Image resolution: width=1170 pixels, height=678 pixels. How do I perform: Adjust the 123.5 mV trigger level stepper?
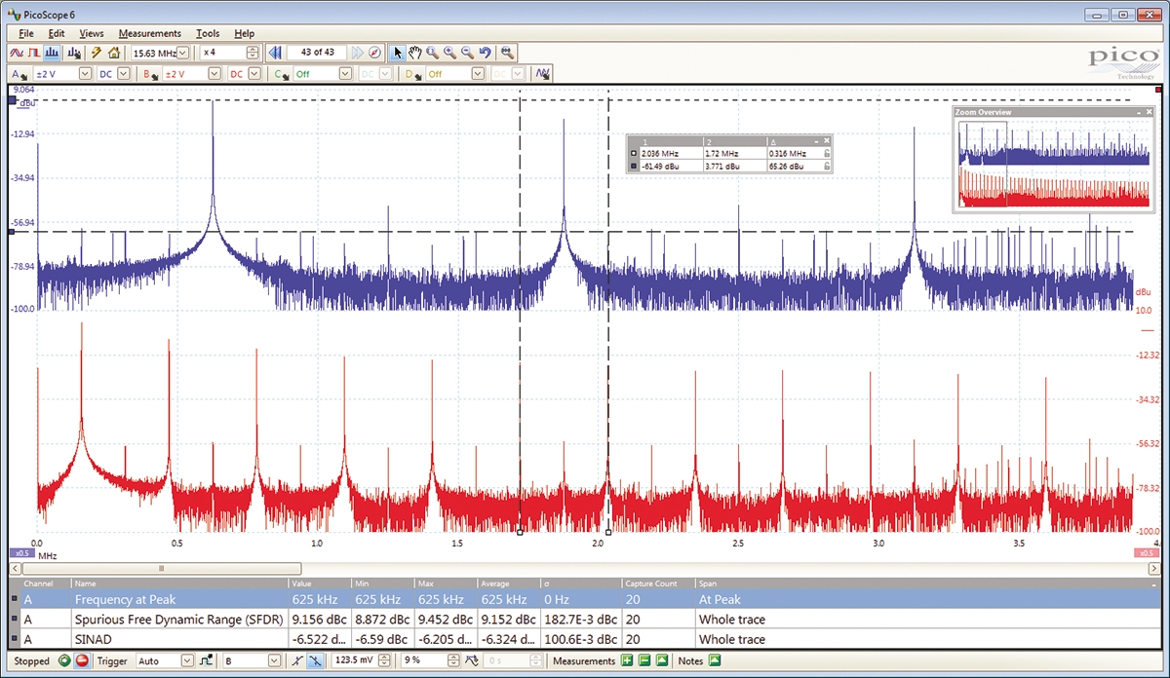tap(382, 660)
